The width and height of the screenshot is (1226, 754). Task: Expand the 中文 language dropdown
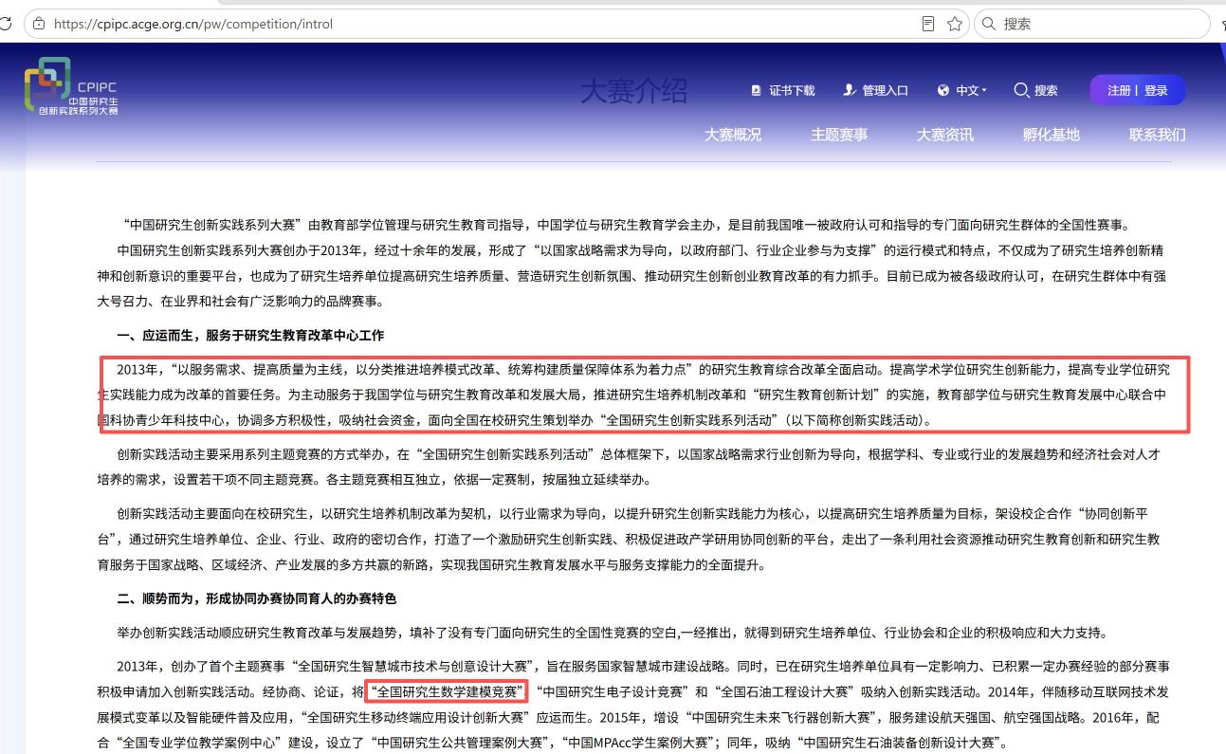tap(971, 90)
